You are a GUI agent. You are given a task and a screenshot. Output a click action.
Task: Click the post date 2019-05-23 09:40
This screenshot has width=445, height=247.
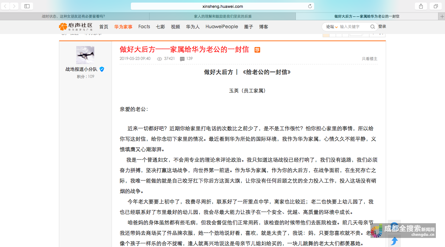pyautogui.click(x=135, y=59)
